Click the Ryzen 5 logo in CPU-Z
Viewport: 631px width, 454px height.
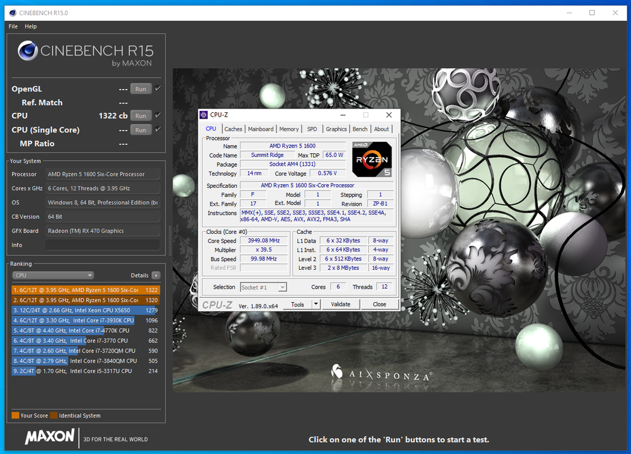(372, 159)
